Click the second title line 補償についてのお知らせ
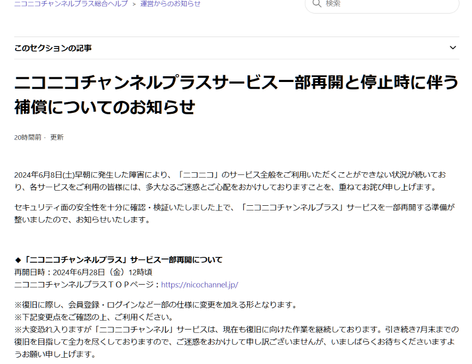 pyautogui.click(x=104, y=107)
